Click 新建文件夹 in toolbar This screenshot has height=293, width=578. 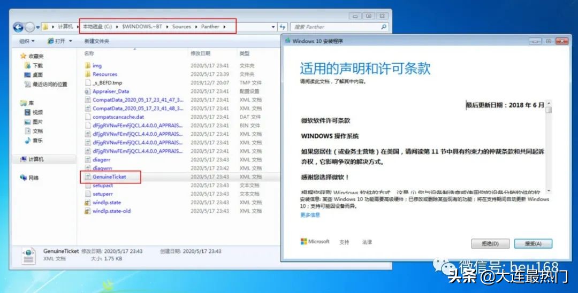[x=96, y=41]
